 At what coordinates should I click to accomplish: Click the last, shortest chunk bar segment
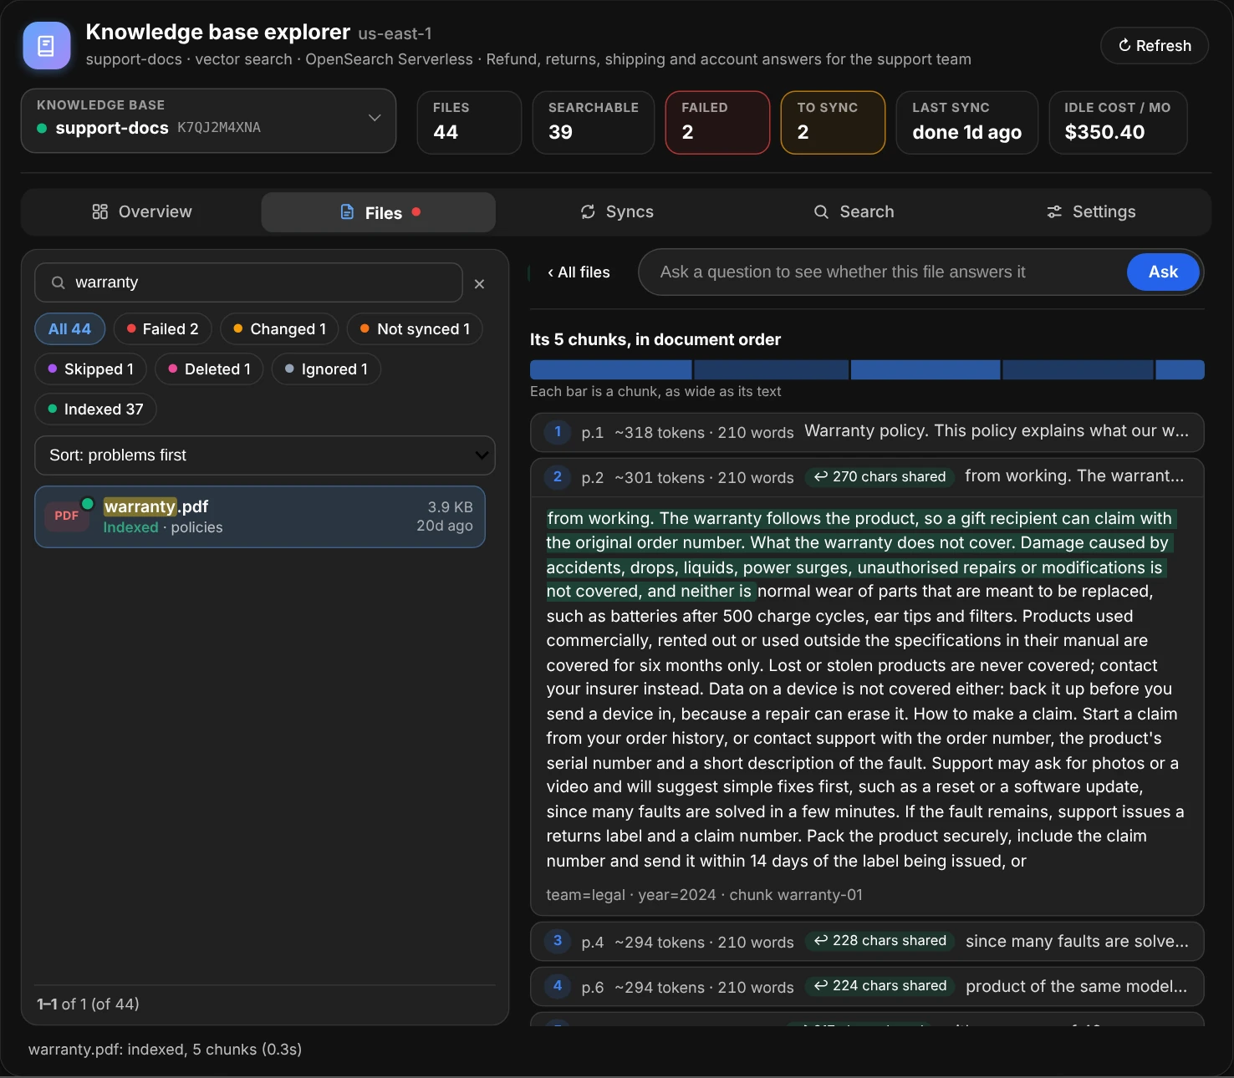(x=1180, y=370)
